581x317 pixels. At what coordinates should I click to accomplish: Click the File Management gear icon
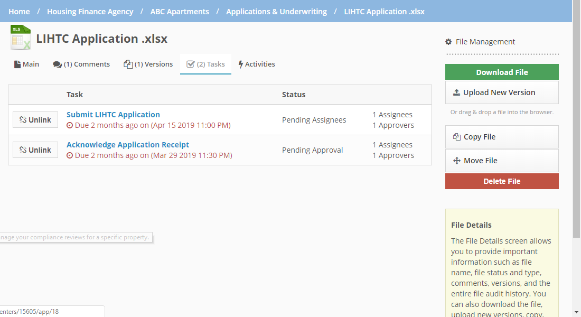448,42
